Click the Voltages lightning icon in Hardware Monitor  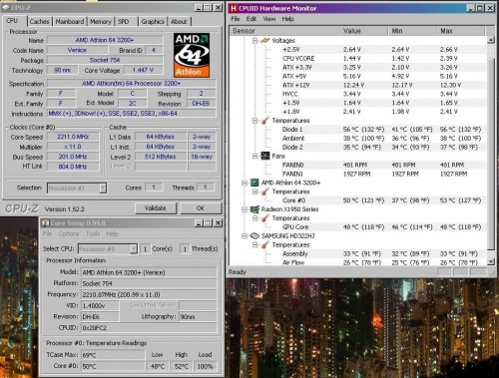click(x=265, y=41)
